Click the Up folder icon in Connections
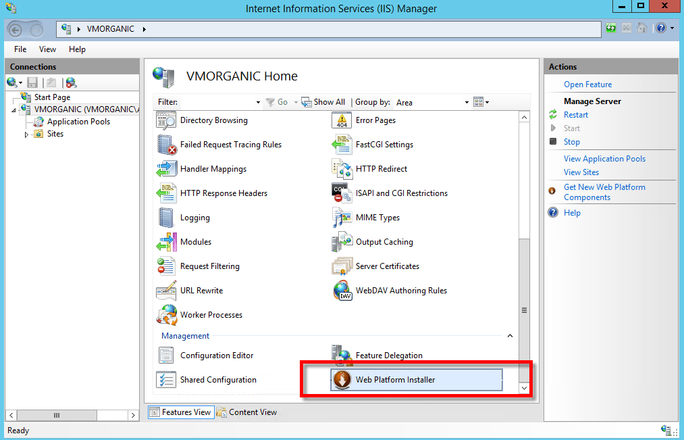The height and width of the screenshot is (440, 684). 51,82
